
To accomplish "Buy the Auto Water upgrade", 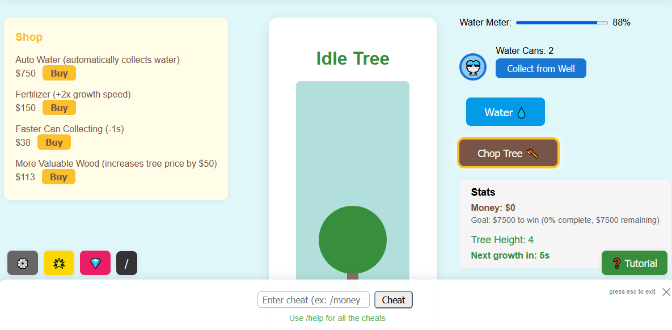I will (59, 73).
